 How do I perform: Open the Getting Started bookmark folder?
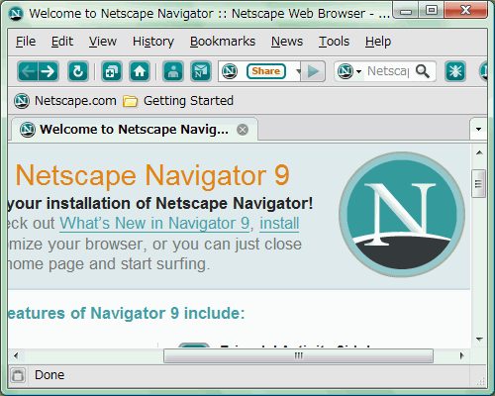178,101
